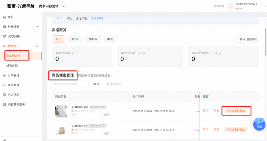Collapse the 商品推广 sidebar chevron
The image size is (267, 141).
click(x=37, y=46)
